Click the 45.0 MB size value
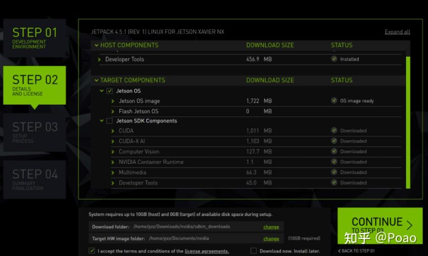Screen dimensions: 428x256 259,183
